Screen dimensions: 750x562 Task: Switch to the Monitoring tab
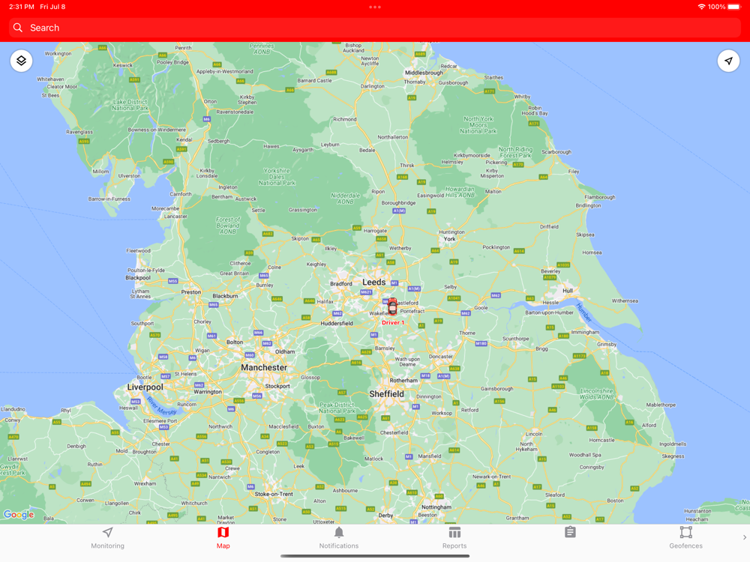coord(107,538)
